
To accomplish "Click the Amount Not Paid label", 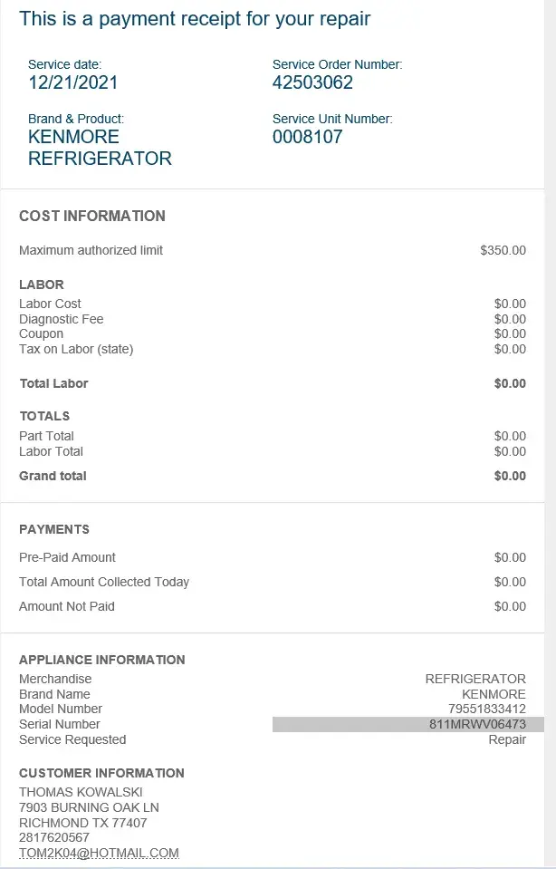I will [67, 606].
